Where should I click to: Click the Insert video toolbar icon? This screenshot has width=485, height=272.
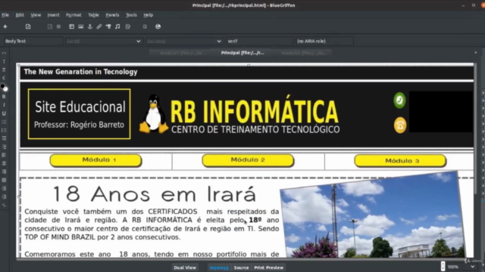click(x=108, y=26)
